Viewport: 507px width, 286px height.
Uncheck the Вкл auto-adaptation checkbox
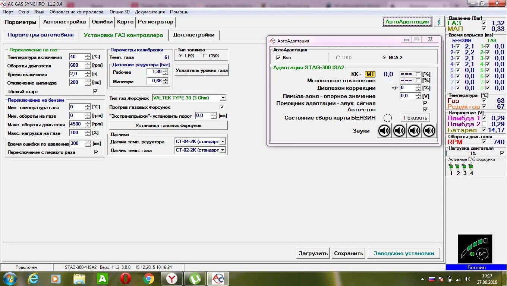pos(278,58)
